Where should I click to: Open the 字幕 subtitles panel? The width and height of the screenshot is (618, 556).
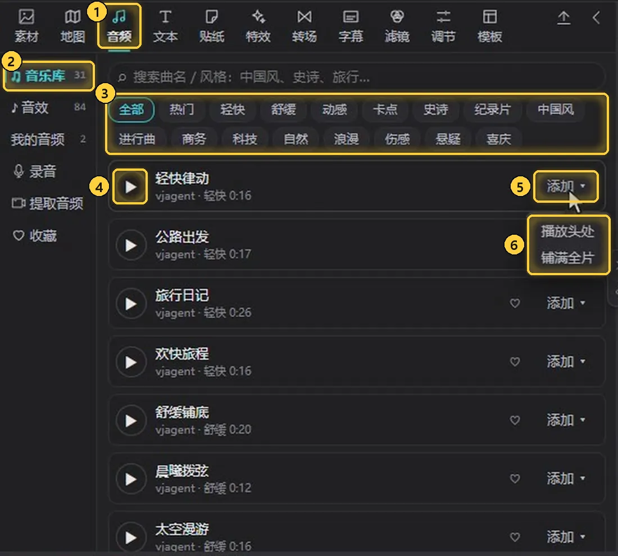(x=351, y=26)
